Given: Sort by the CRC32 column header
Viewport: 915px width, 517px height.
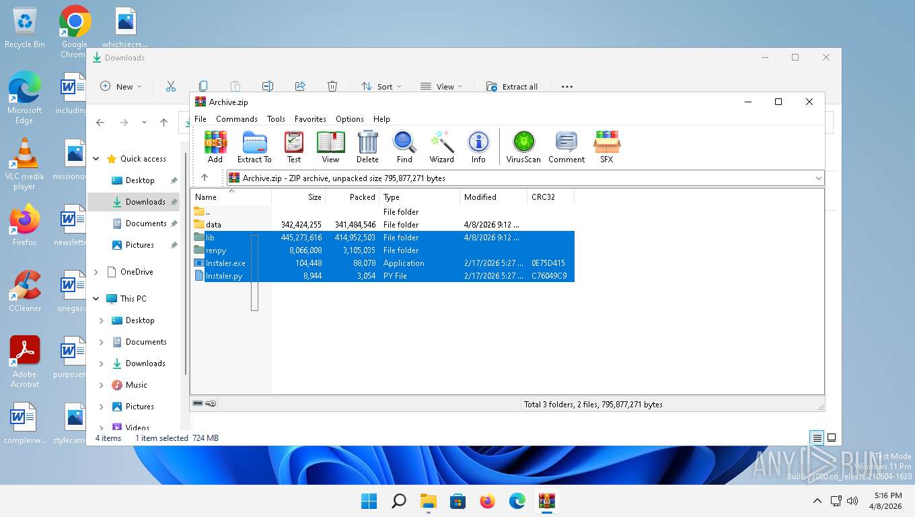Looking at the screenshot, I should [x=551, y=197].
